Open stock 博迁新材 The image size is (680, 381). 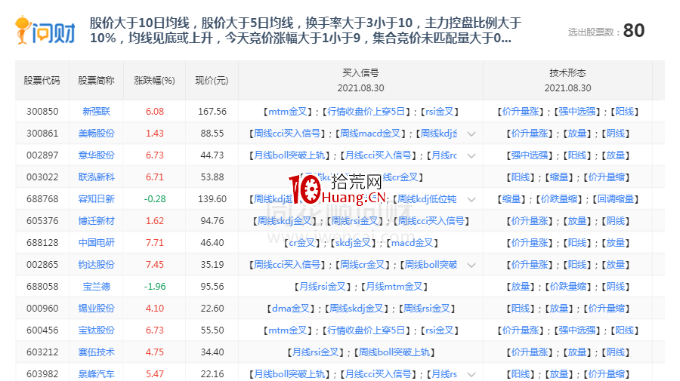[x=96, y=221]
